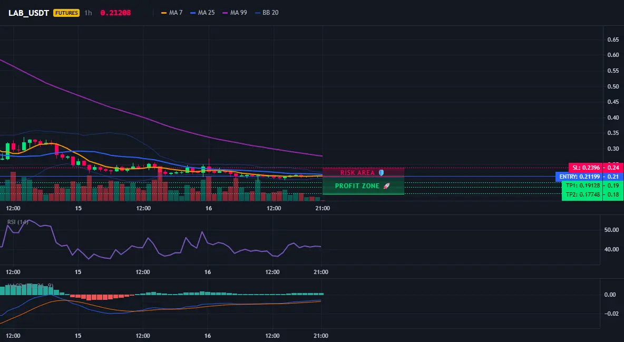Screen dimensions: 624x342
Task: Click the 0.21208 current price readout
Action: (x=115, y=13)
